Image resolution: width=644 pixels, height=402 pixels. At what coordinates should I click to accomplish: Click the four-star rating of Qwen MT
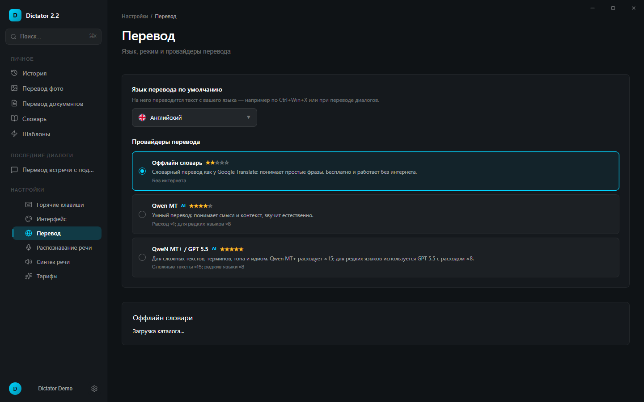pos(201,206)
